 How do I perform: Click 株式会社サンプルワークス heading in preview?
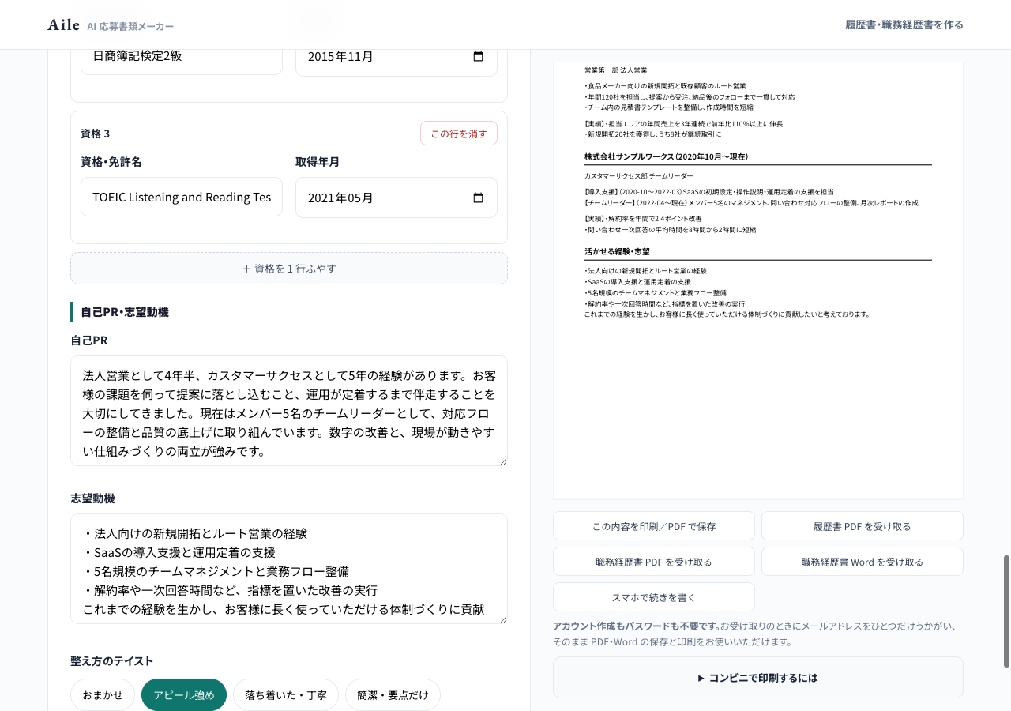(666, 156)
